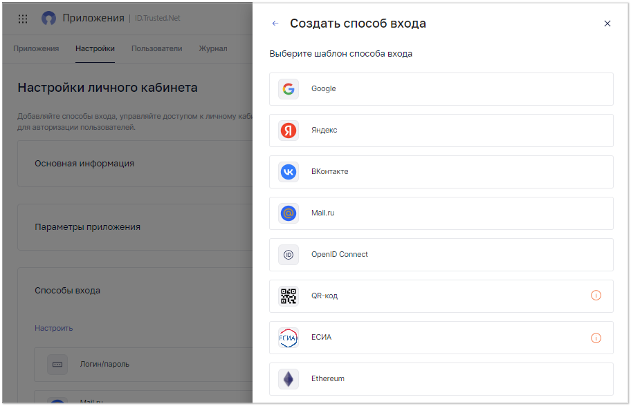Close the Создать способ входа panel
The image size is (631, 406).
607,23
